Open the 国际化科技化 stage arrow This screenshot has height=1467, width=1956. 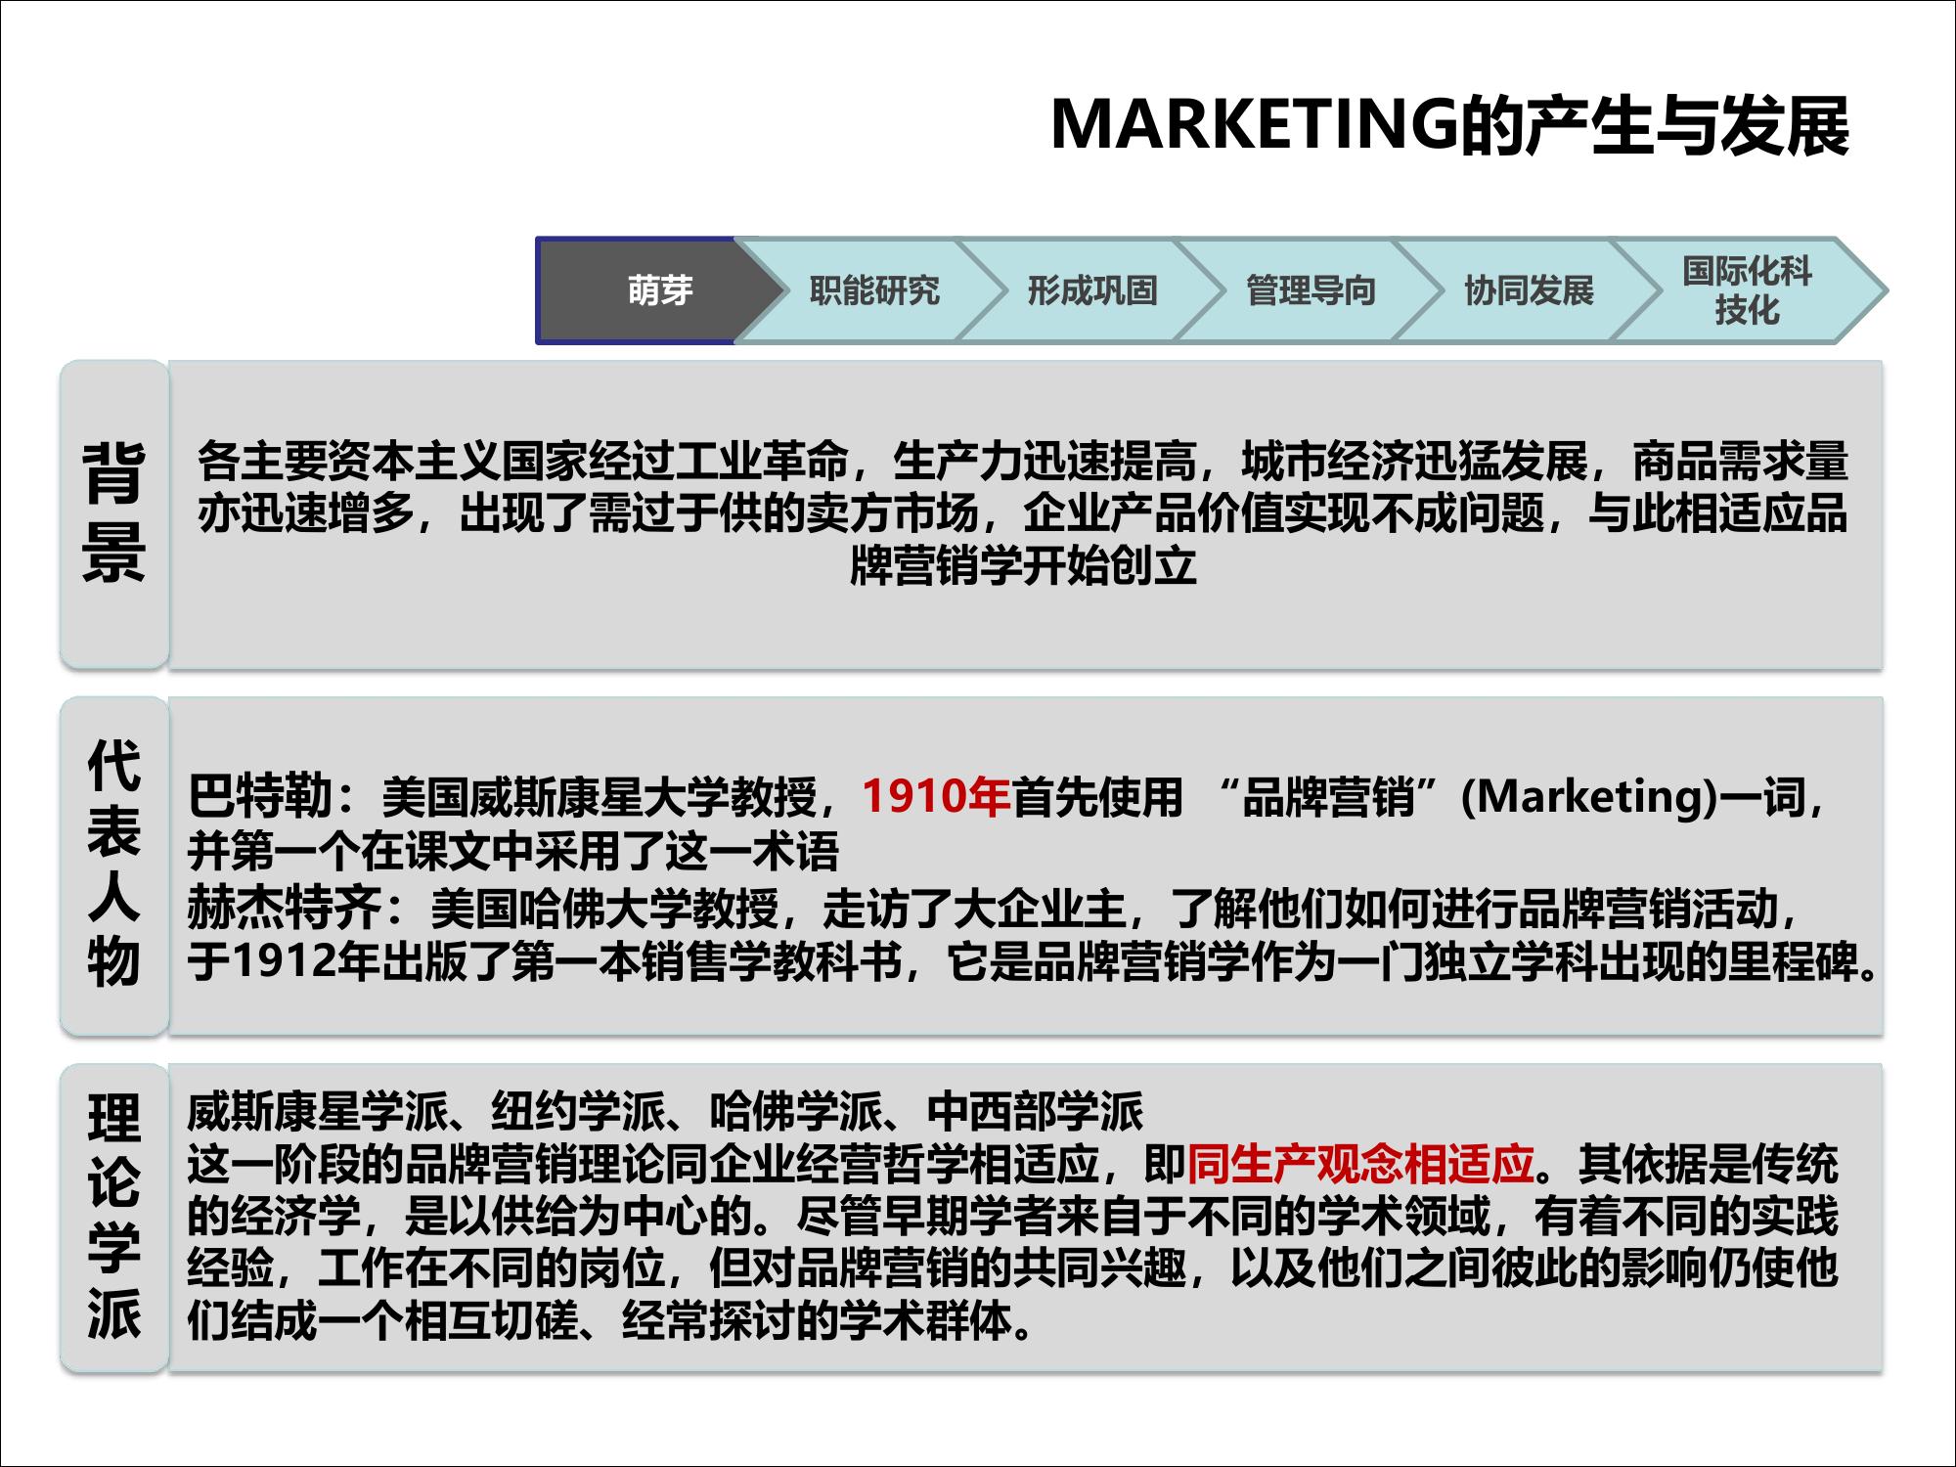1748,290
